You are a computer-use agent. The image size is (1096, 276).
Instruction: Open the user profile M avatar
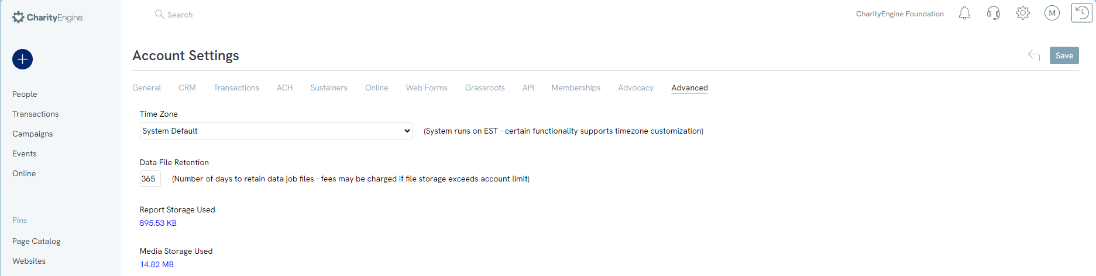1052,13
